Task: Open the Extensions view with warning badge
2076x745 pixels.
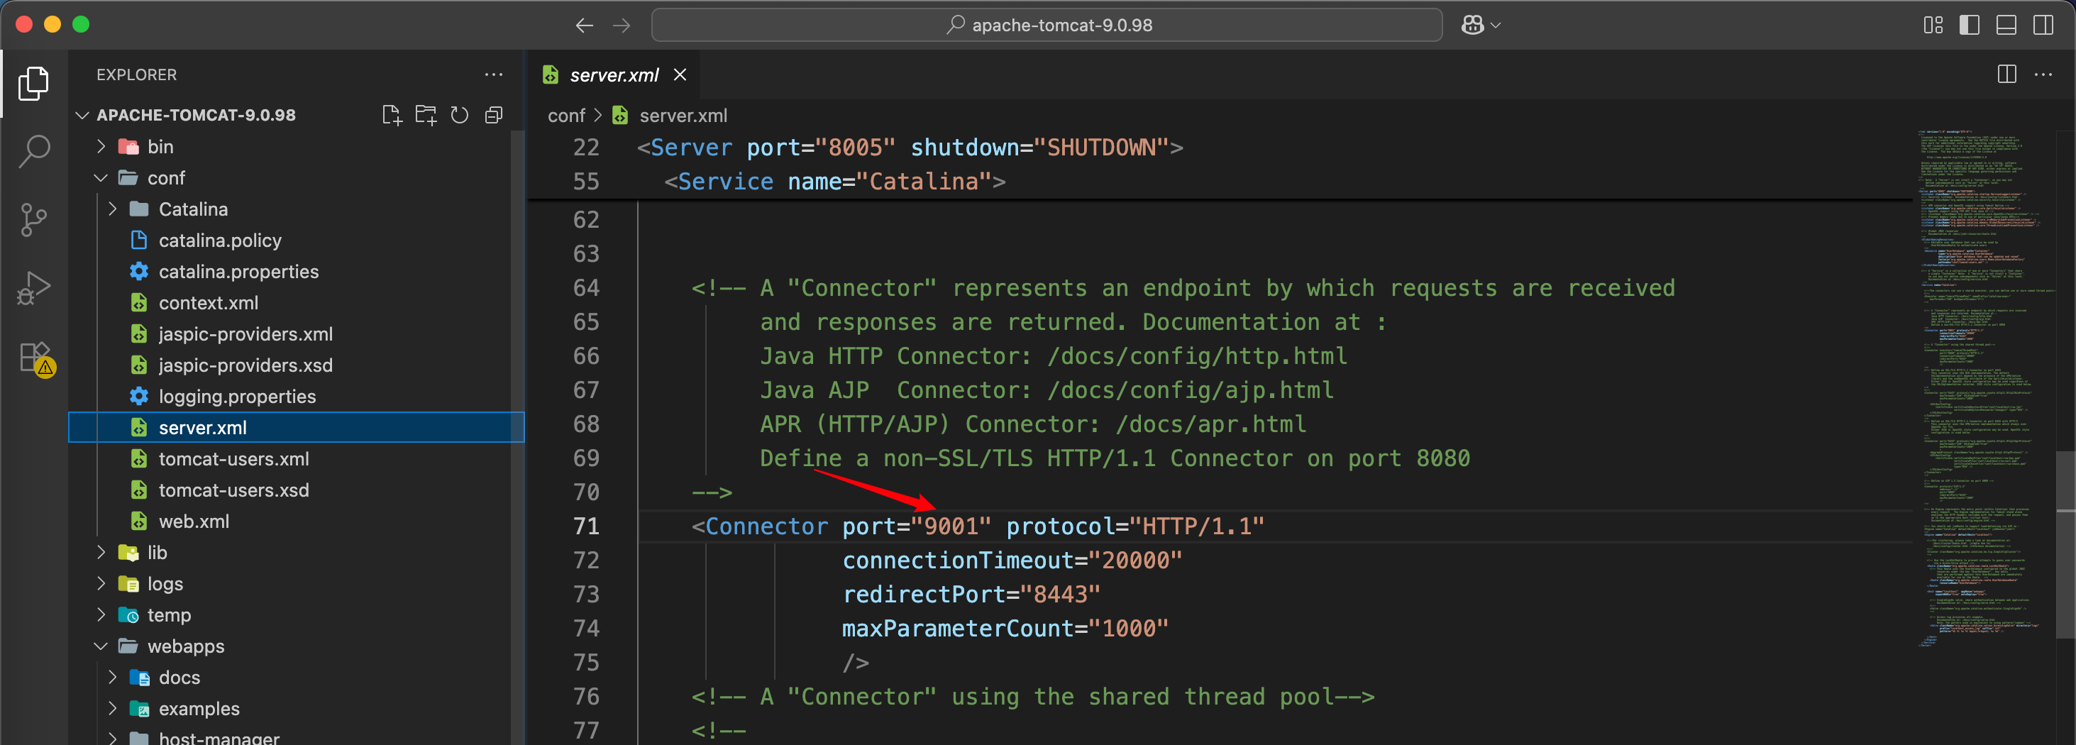Action: point(36,358)
